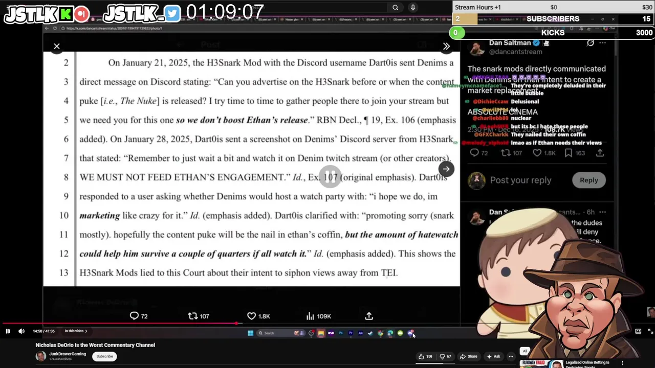Click the video title 'Nicholas DeOrio Is the Worst Commentary Channel'
Image resolution: width=655 pixels, height=368 pixels.
click(x=95, y=345)
